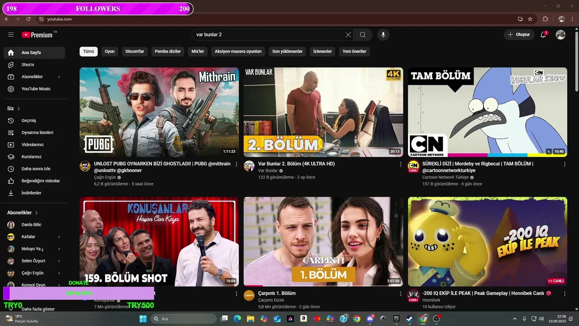Viewport: 579px width, 326px height.
Task: Select the Sitcom'lar filter chip
Action: 135,52
